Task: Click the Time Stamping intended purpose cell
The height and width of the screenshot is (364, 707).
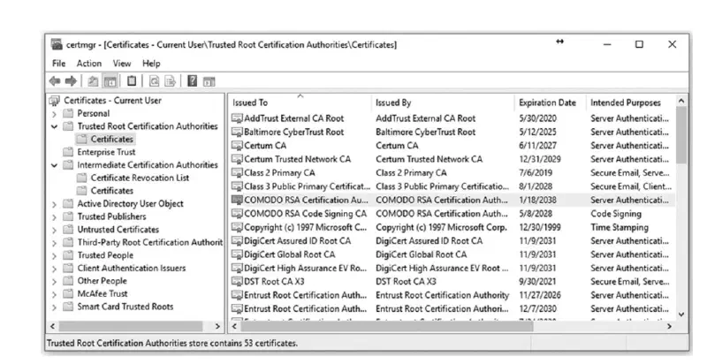Action: (x=620, y=228)
